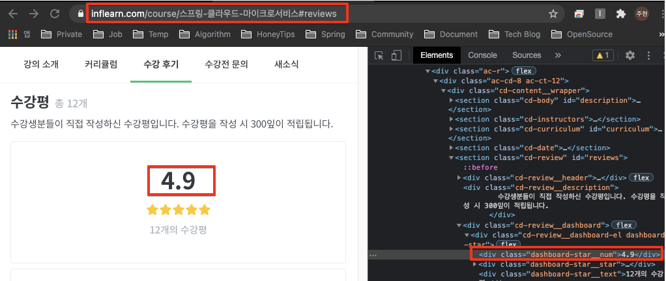Select the ::before pseudo-element row
Image resolution: width=666 pixels, height=281 pixels.
pyautogui.click(x=480, y=167)
